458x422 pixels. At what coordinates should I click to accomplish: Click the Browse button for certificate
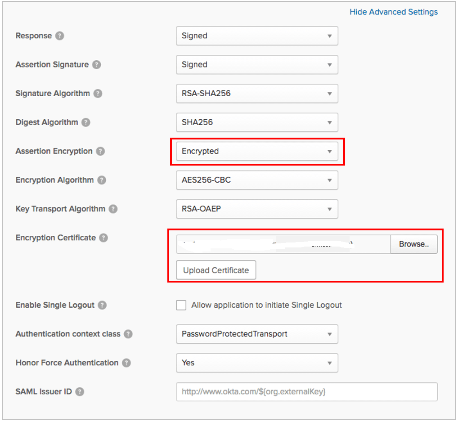point(413,244)
